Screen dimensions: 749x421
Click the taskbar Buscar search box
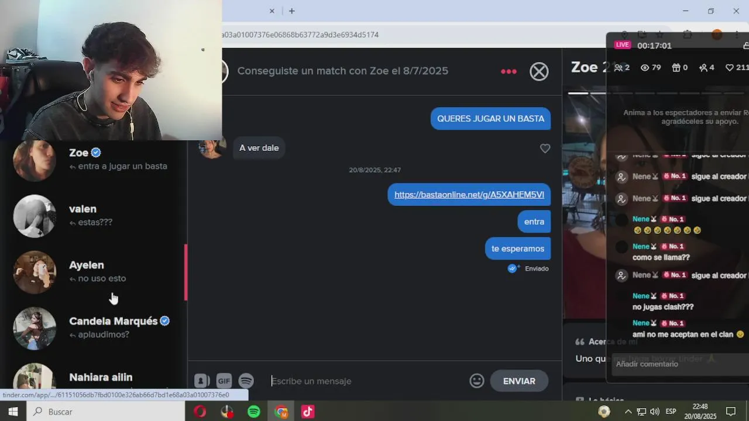tap(105, 412)
